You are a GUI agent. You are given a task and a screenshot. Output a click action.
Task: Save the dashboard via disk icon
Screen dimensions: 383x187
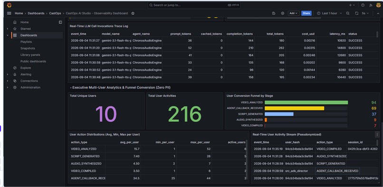[274, 13]
